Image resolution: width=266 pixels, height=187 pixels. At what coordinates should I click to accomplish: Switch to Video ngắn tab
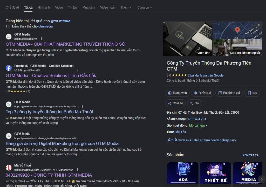click(x=108, y=8)
